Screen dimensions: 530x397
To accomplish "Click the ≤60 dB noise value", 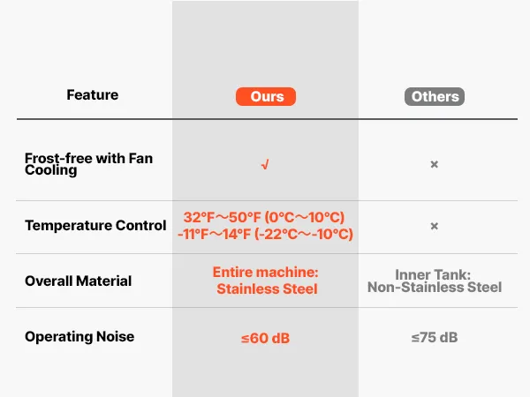I will [265, 337].
